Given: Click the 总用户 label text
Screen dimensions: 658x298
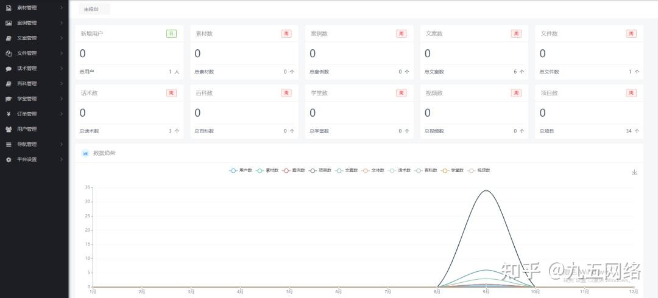Looking at the screenshot, I should click(87, 72).
